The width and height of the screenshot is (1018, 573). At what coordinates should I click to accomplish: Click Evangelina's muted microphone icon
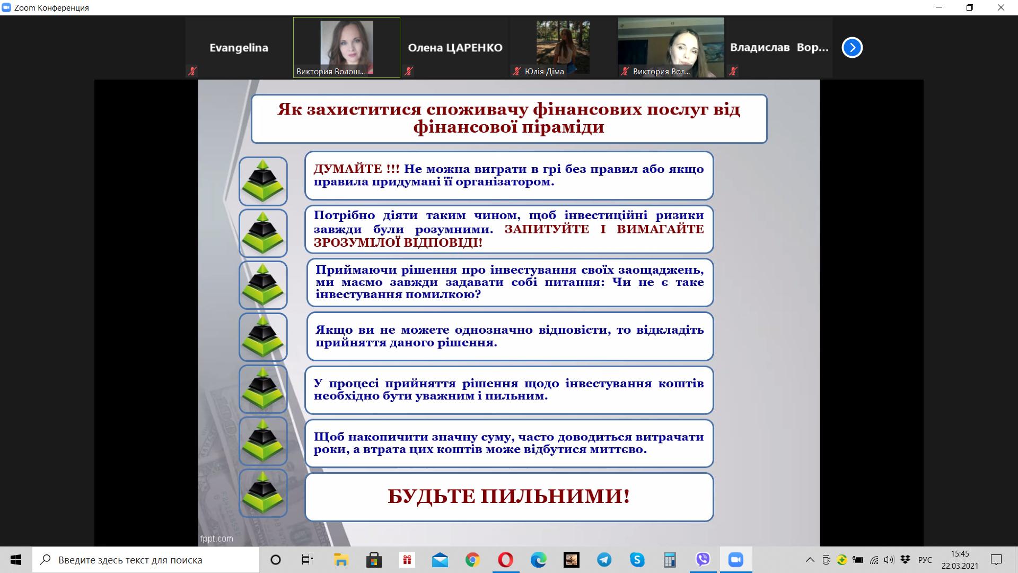pos(192,71)
